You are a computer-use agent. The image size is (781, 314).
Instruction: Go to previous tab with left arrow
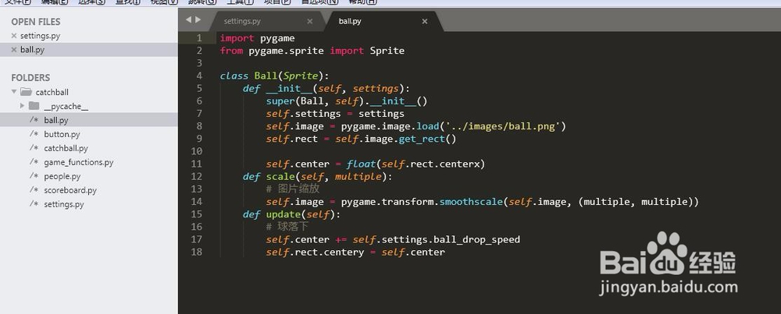click(x=189, y=20)
